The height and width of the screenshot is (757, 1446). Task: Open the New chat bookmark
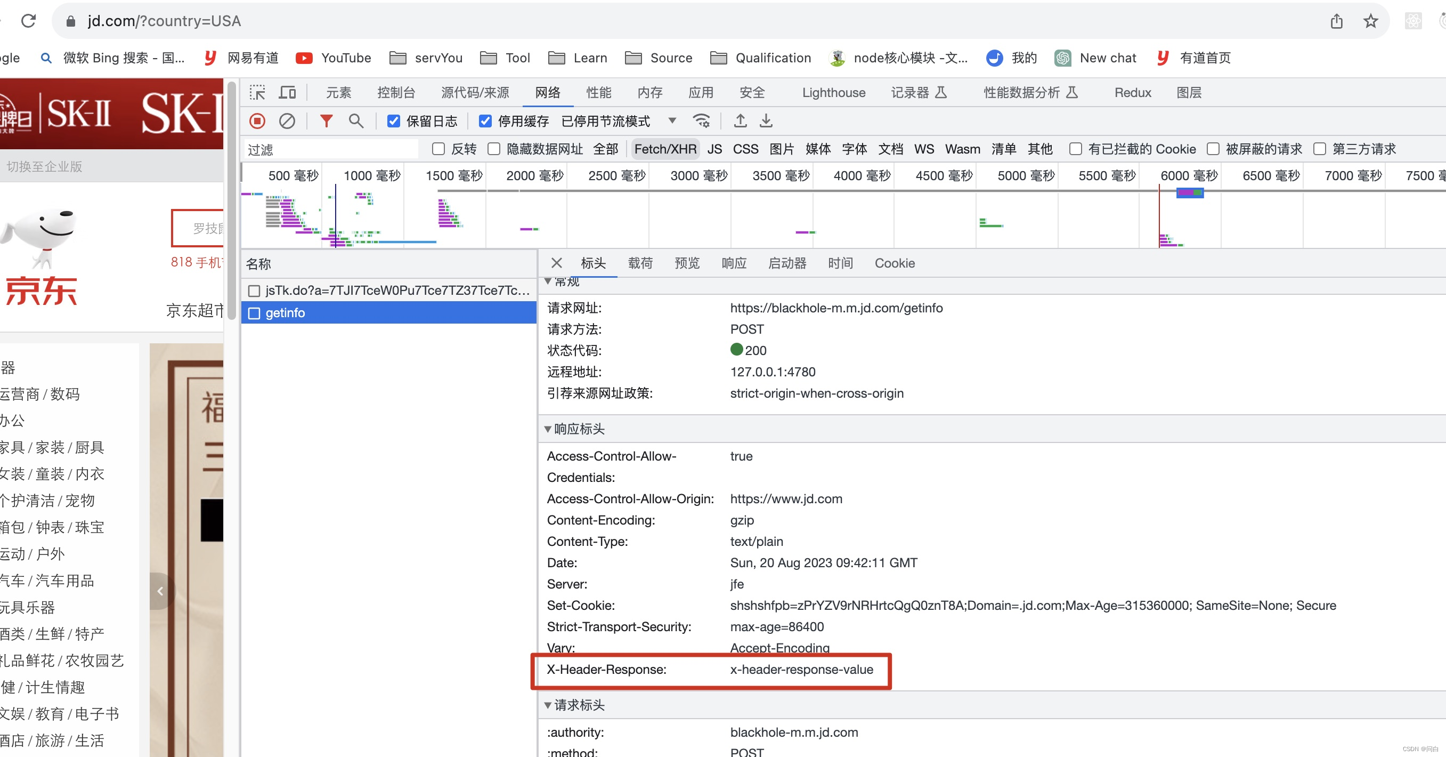tap(1095, 58)
